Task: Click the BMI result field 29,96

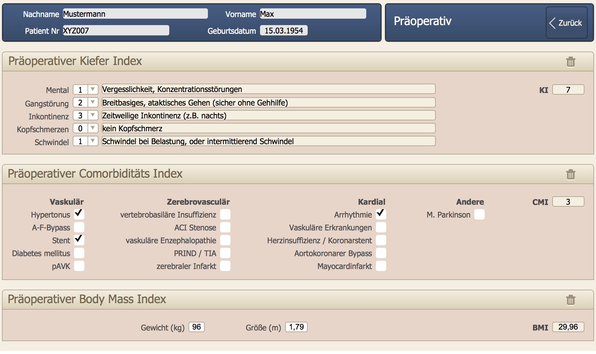Action: point(568,327)
